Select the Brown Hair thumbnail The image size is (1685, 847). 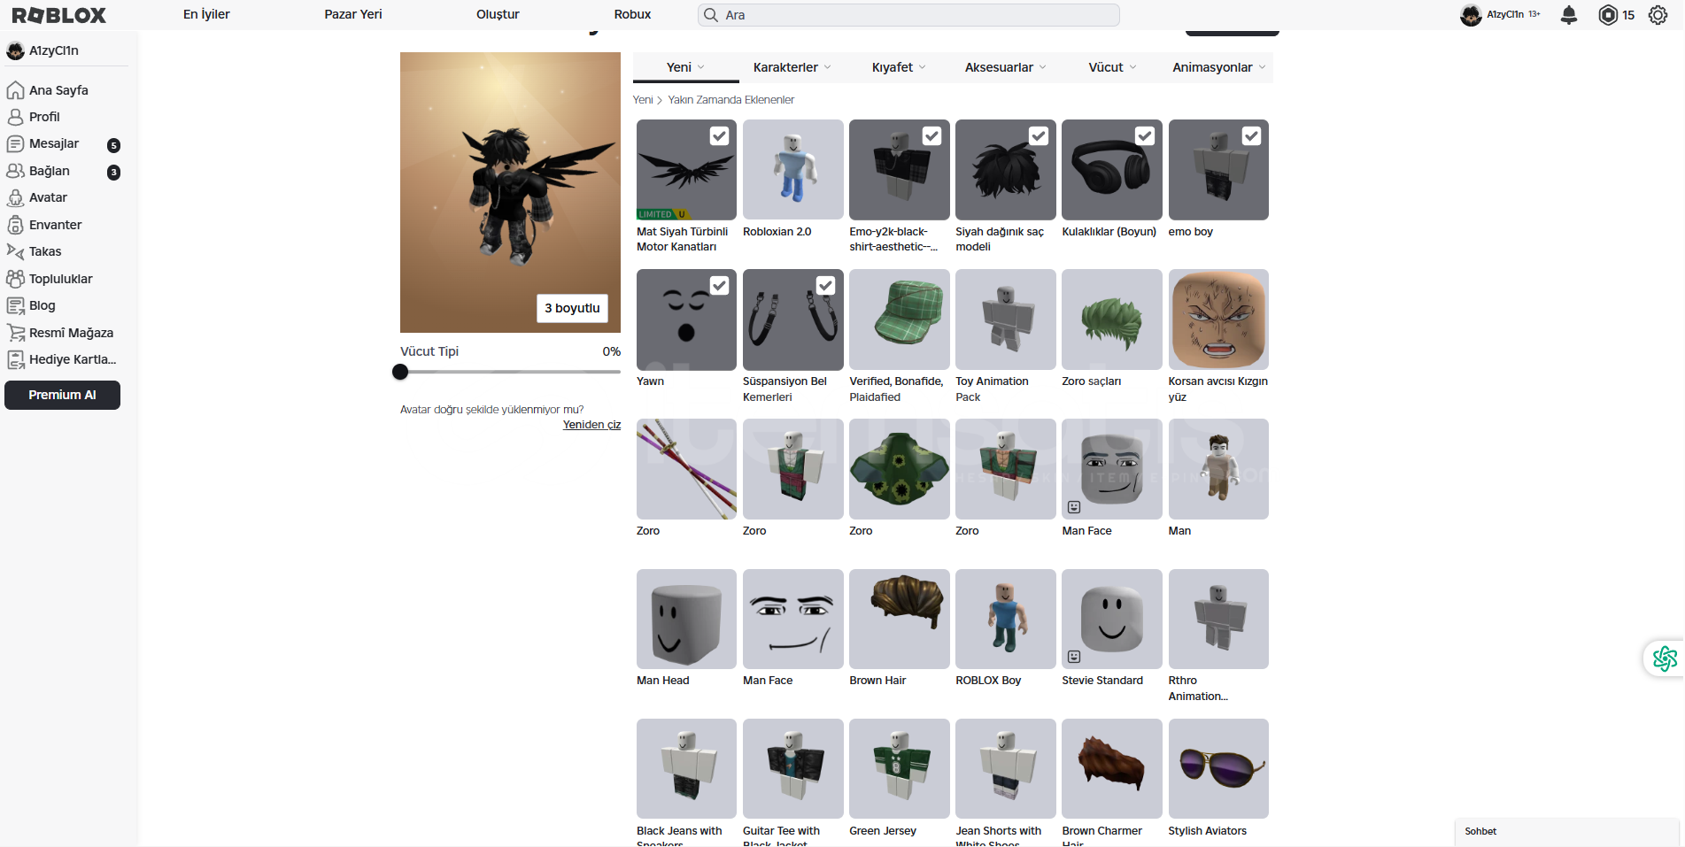899,619
